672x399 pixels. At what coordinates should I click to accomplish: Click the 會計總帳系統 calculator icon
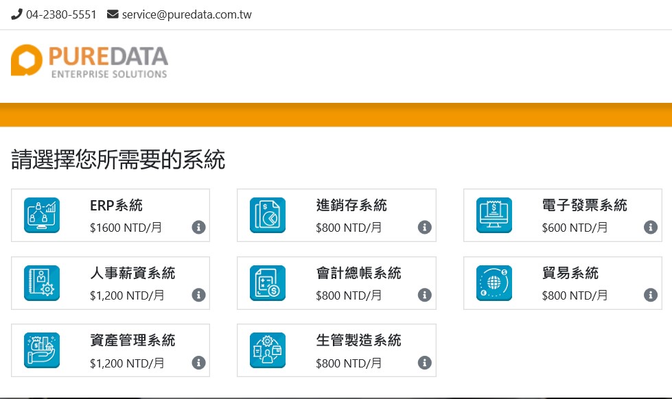(268, 283)
